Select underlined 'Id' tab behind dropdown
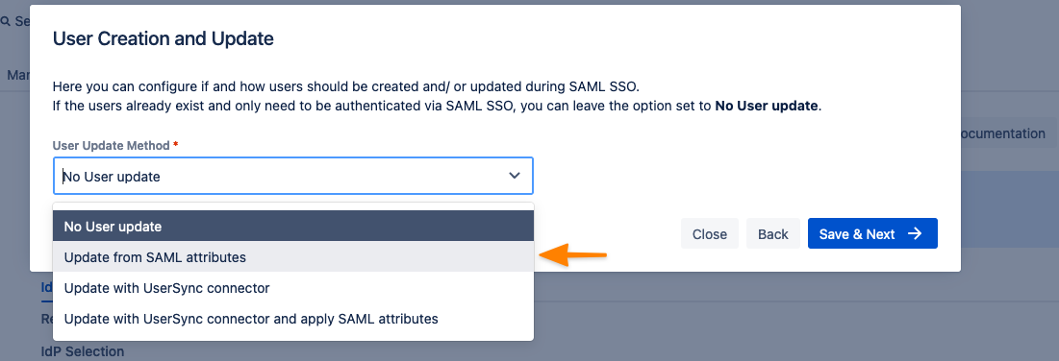1059x361 pixels. click(47, 287)
